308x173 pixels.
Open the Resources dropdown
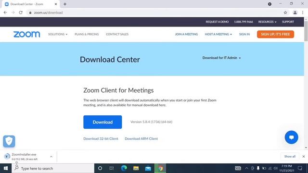coord(267,22)
